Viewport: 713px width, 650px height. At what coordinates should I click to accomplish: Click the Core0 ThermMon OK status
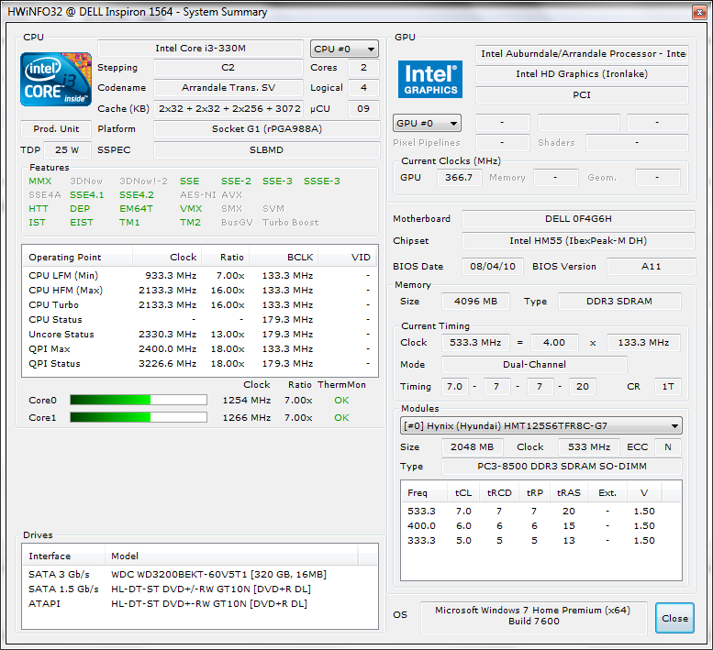pyautogui.click(x=341, y=400)
